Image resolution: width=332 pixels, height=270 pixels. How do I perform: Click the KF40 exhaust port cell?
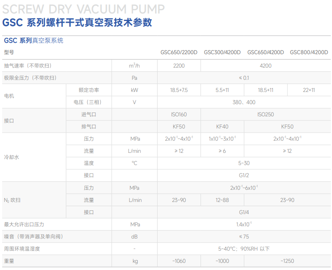(x=222, y=127)
